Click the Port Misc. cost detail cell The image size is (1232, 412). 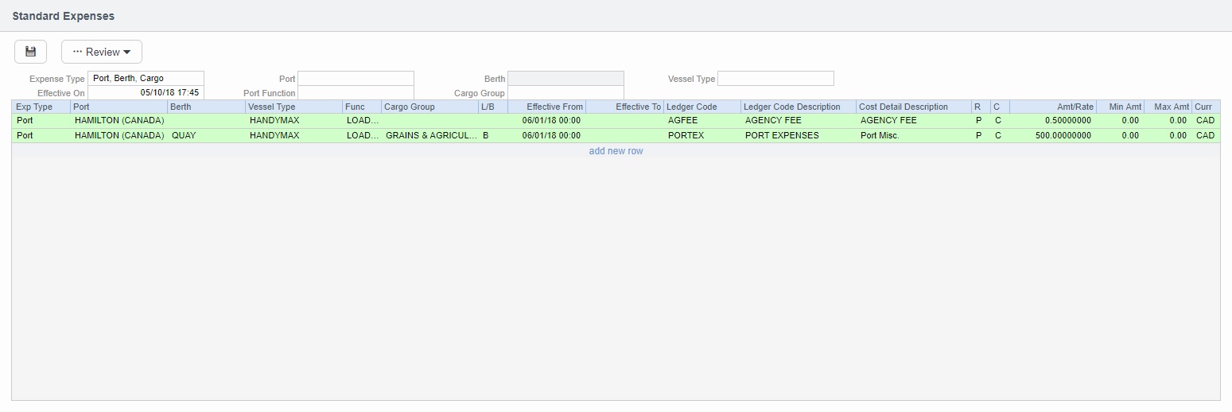913,136
